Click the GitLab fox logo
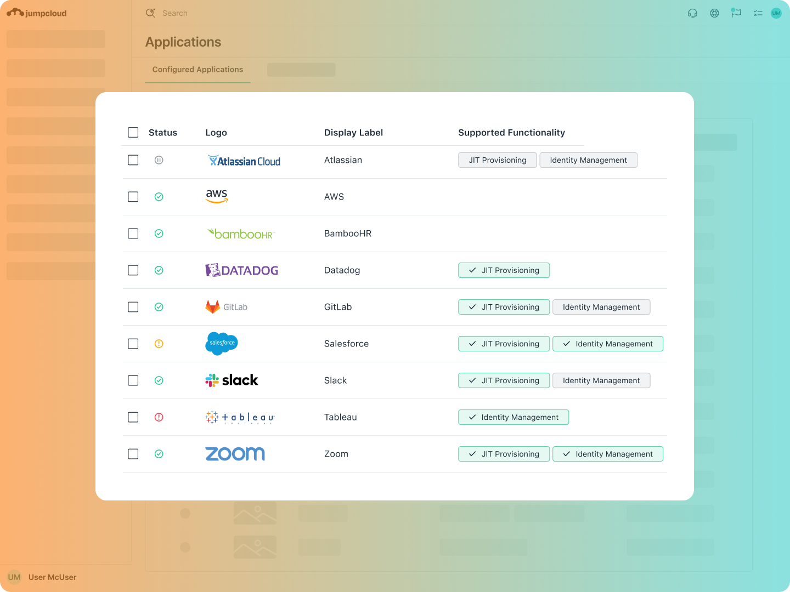The width and height of the screenshot is (790, 592). (x=213, y=307)
